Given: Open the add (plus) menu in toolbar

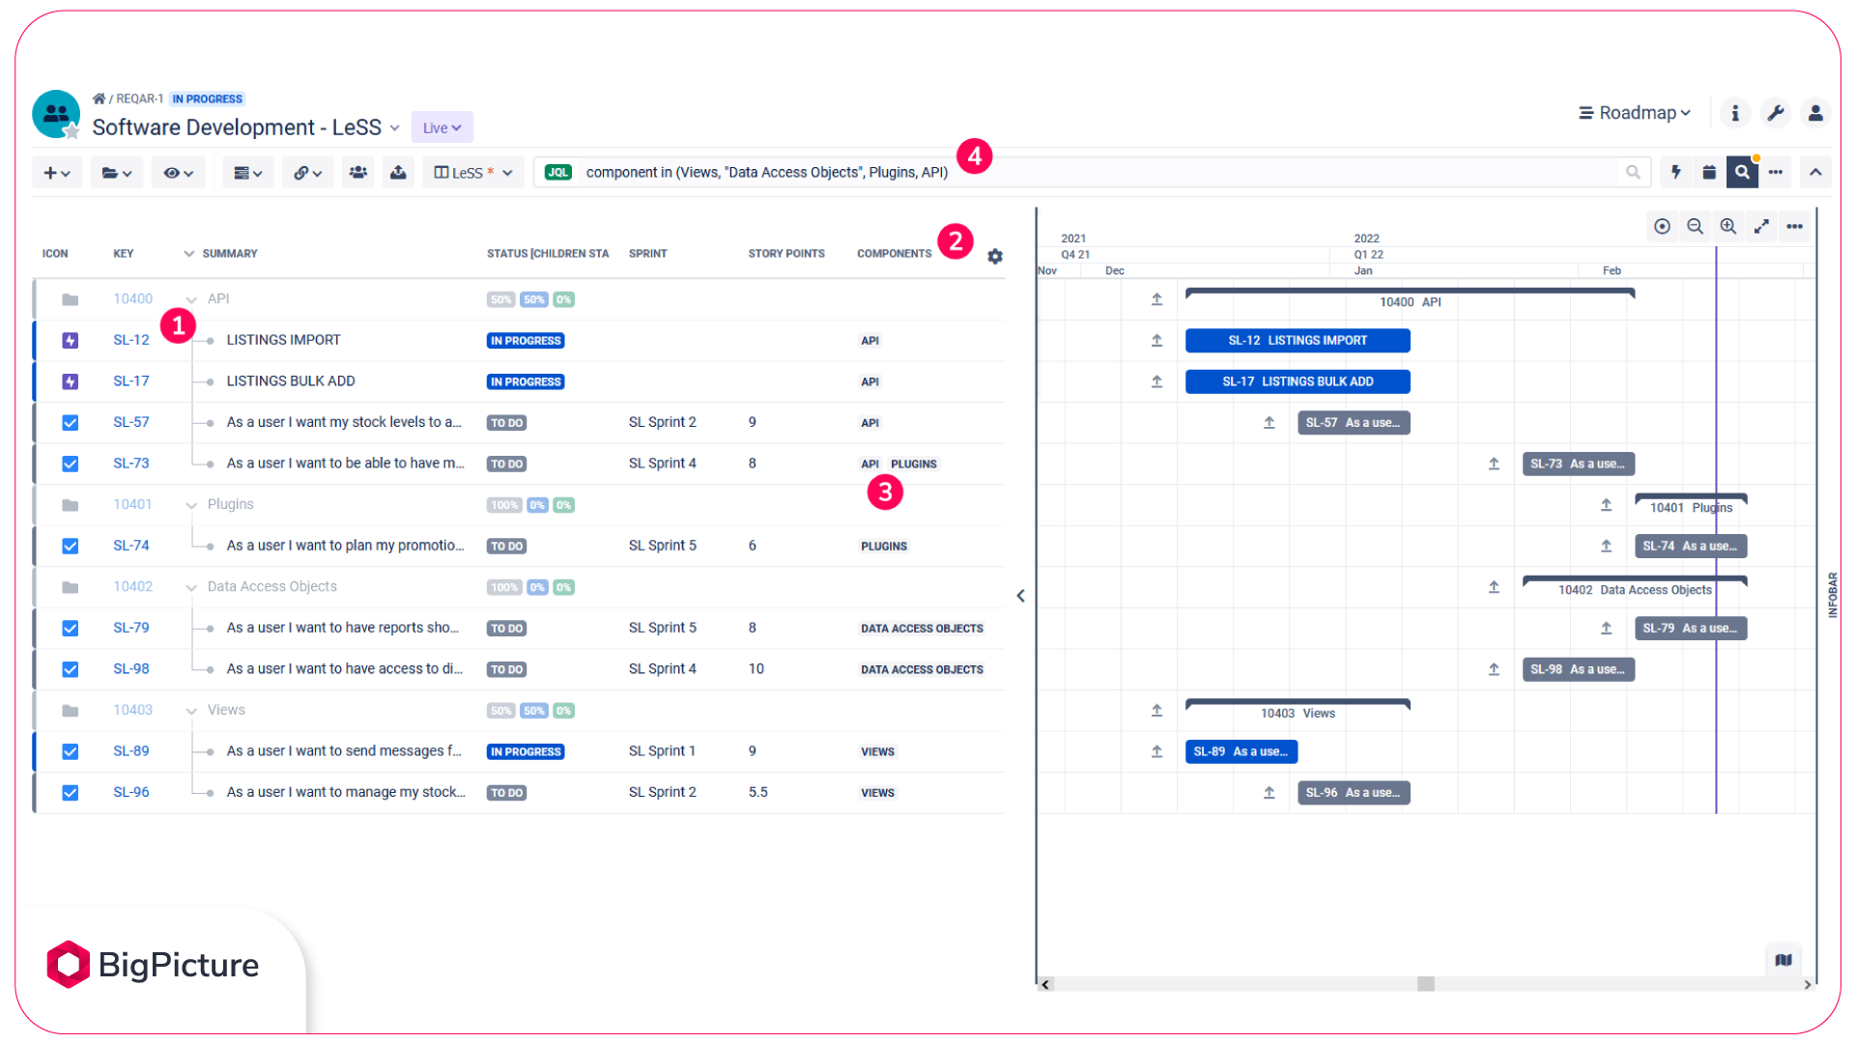Looking at the screenshot, I should 57,173.
